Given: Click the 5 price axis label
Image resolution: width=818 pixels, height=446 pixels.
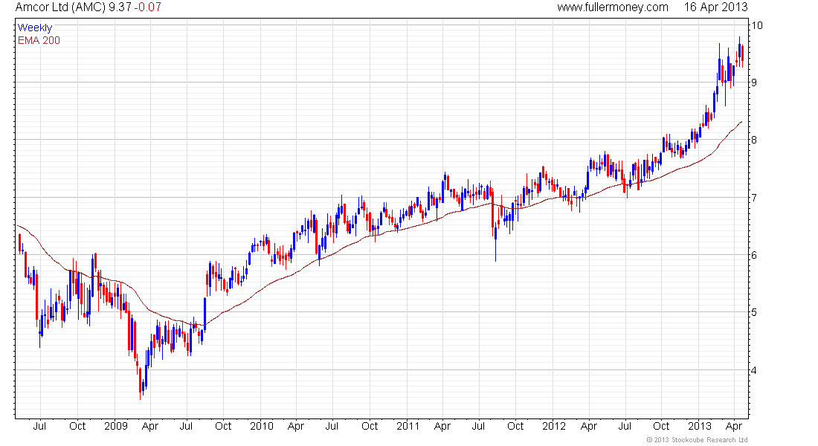Looking at the screenshot, I should click(754, 312).
